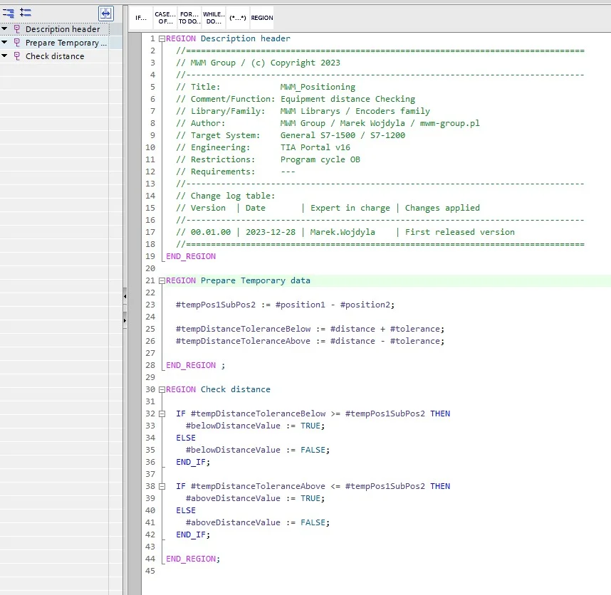Select Description header in region overview
The height and width of the screenshot is (595, 611).
63,29
